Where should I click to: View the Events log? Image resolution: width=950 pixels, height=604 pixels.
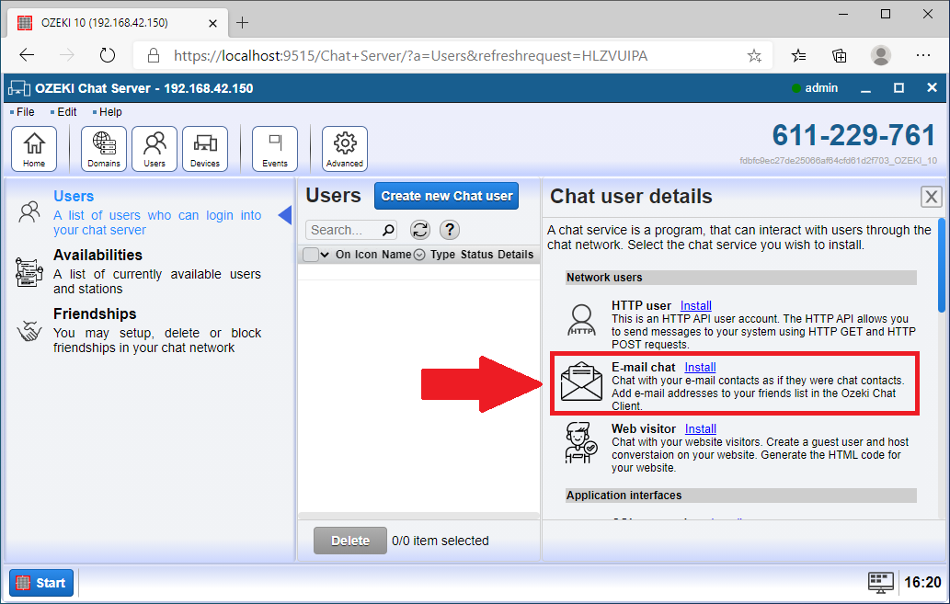point(274,148)
